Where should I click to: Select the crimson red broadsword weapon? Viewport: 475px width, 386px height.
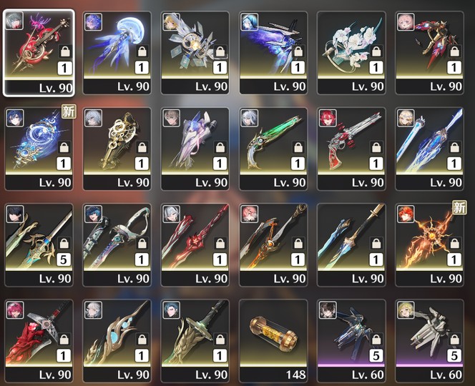(x=195, y=245)
